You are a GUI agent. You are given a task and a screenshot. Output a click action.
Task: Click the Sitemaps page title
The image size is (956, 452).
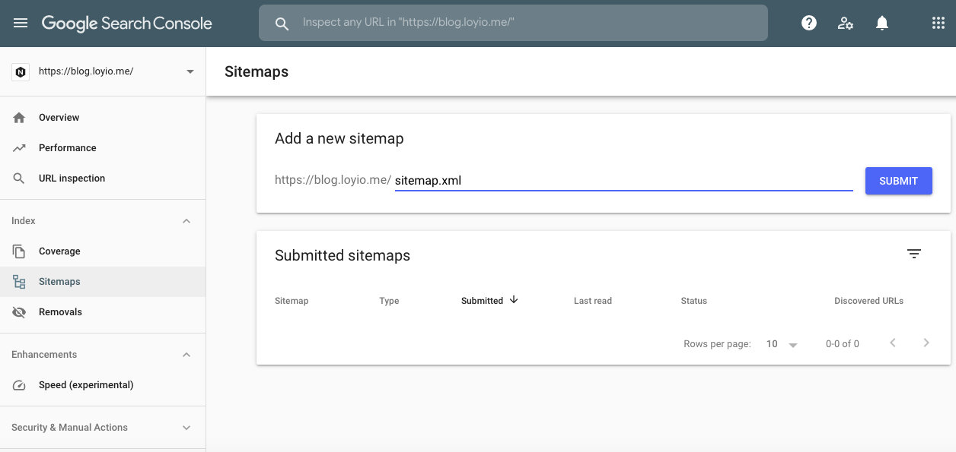[x=257, y=72]
